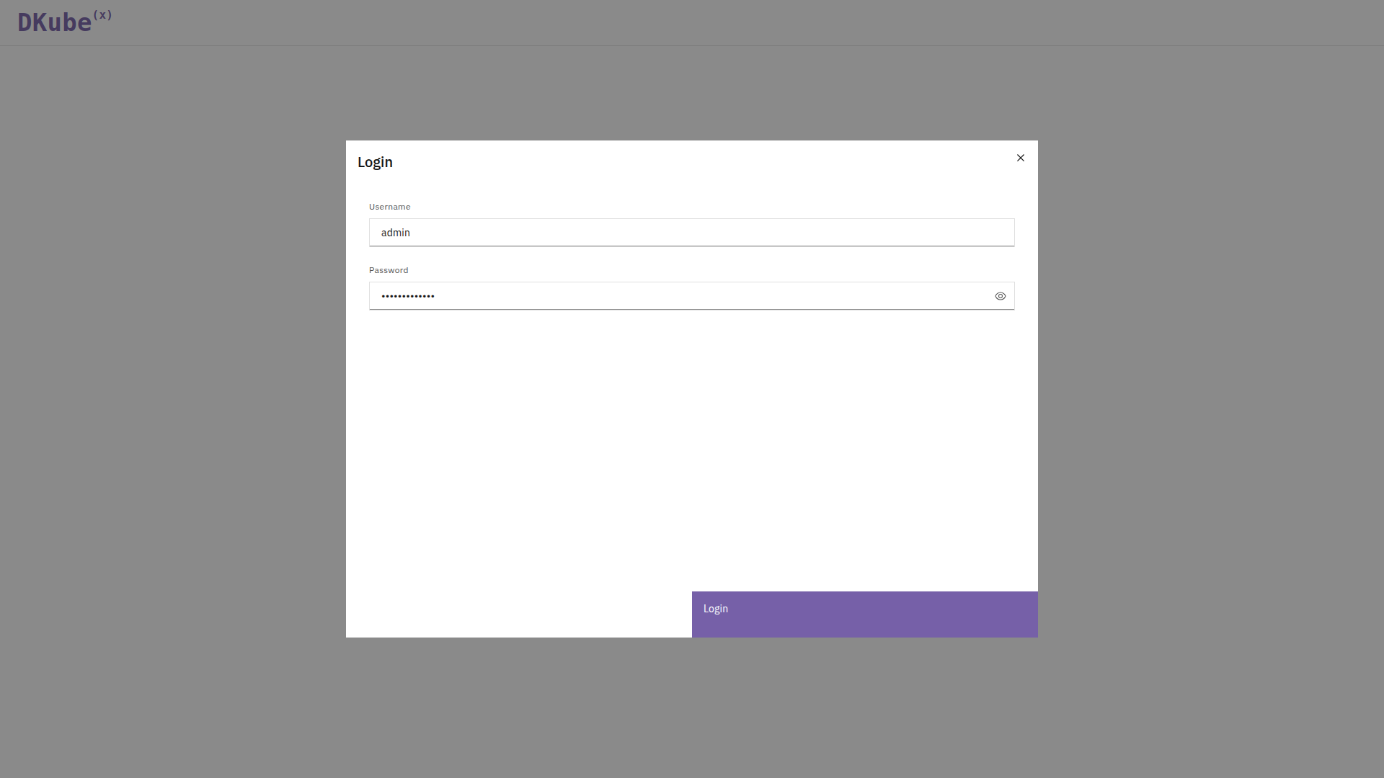
Task: Click the DKube logo in header
Action: (x=55, y=22)
